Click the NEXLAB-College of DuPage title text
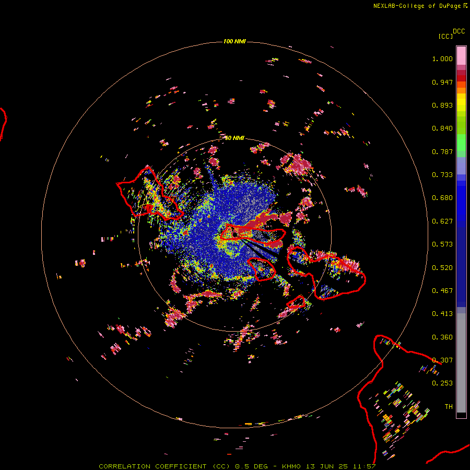The image size is (470, 470). click(417, 6)
